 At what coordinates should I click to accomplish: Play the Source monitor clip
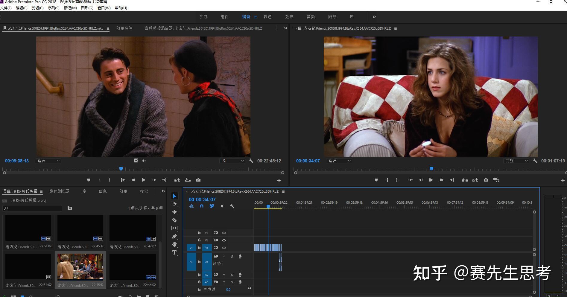[x=143, y=180]
